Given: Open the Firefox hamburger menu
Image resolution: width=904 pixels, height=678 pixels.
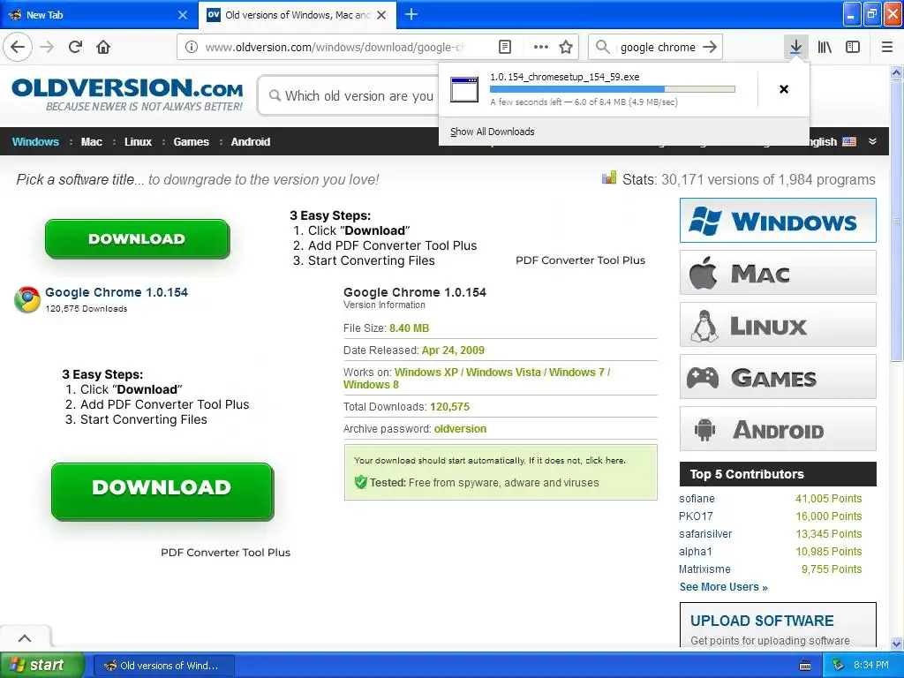Looking at the screenshot, I should point(887,47).
